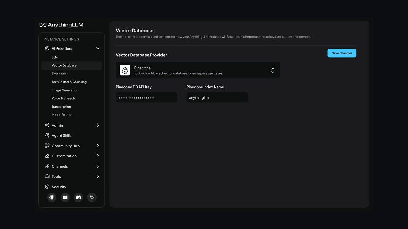Click the Pinecone Index Name label
Viewport: 408px width, 229px height.
point(205,87)
